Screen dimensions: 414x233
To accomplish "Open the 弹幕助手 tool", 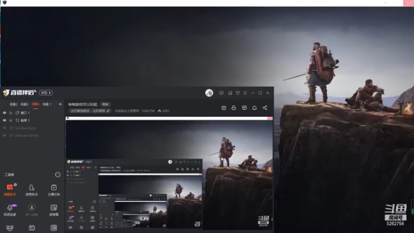I will 10,190.
